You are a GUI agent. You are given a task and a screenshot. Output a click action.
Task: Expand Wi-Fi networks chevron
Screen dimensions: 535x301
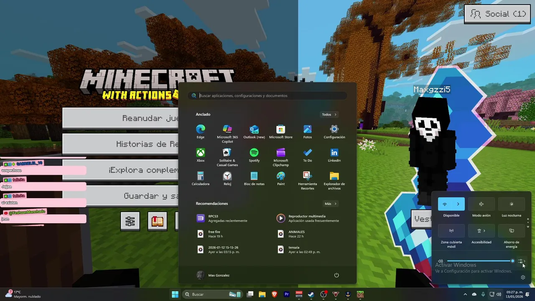click(458, 204)
